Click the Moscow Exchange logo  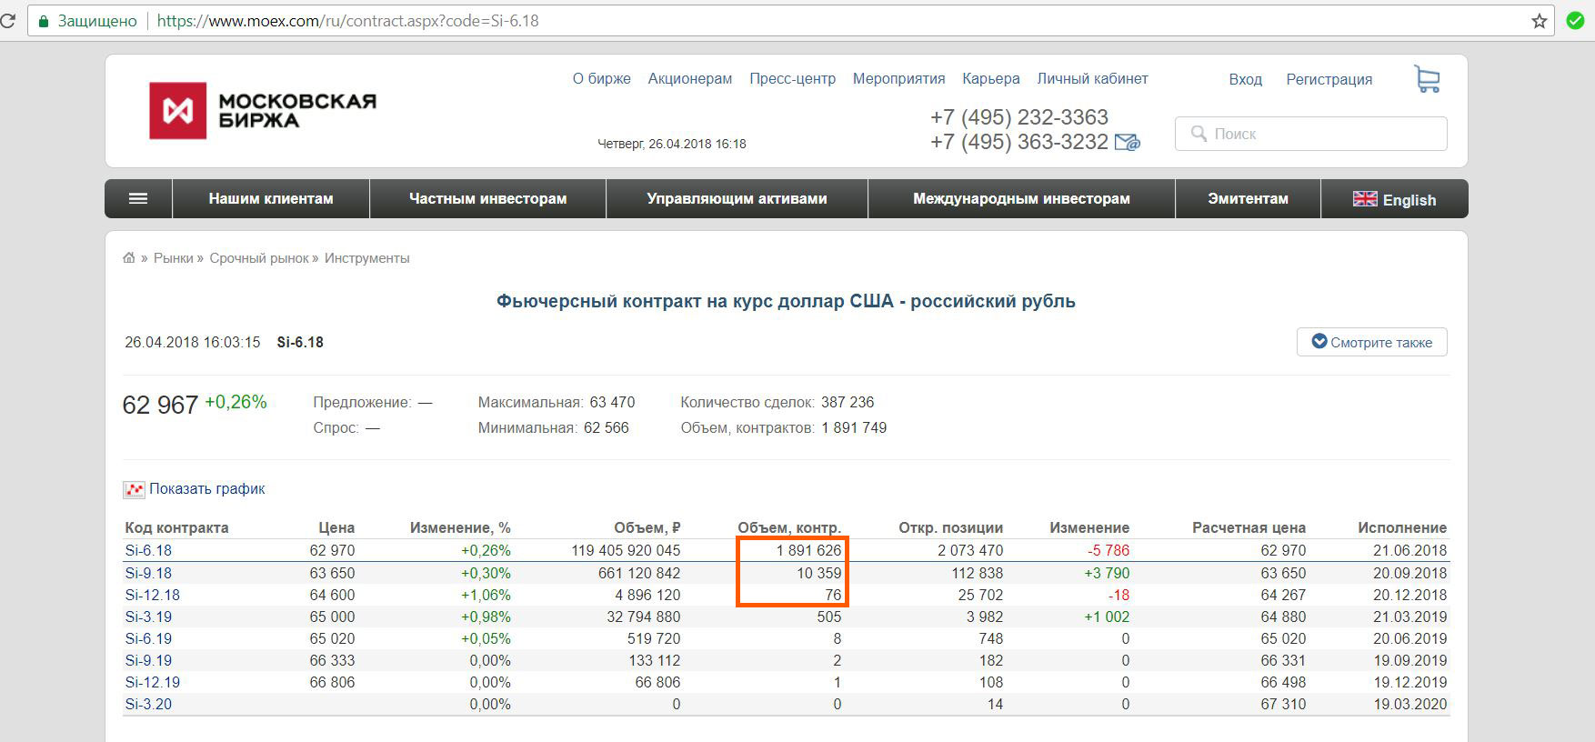(x=263, y=111)
